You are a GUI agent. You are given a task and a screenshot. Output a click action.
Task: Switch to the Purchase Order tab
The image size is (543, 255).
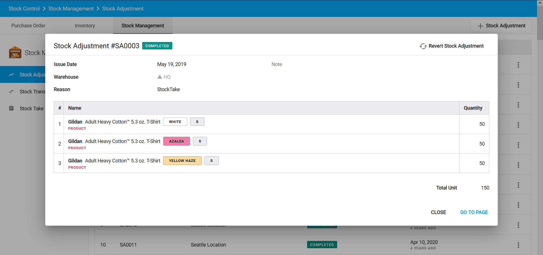(28, 26)
